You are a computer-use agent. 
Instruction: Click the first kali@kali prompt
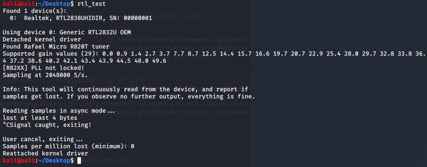coord(18,4)
